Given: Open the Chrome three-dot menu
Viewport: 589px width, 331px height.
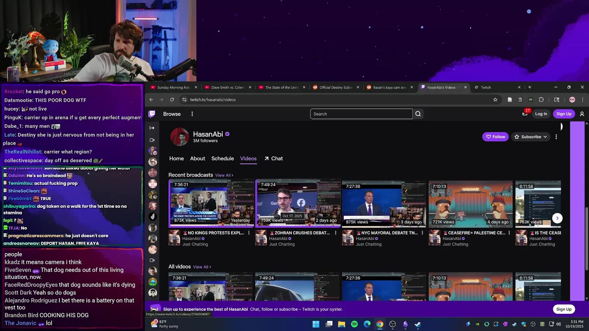Looking at the screenshot, I should click(582, 100).
